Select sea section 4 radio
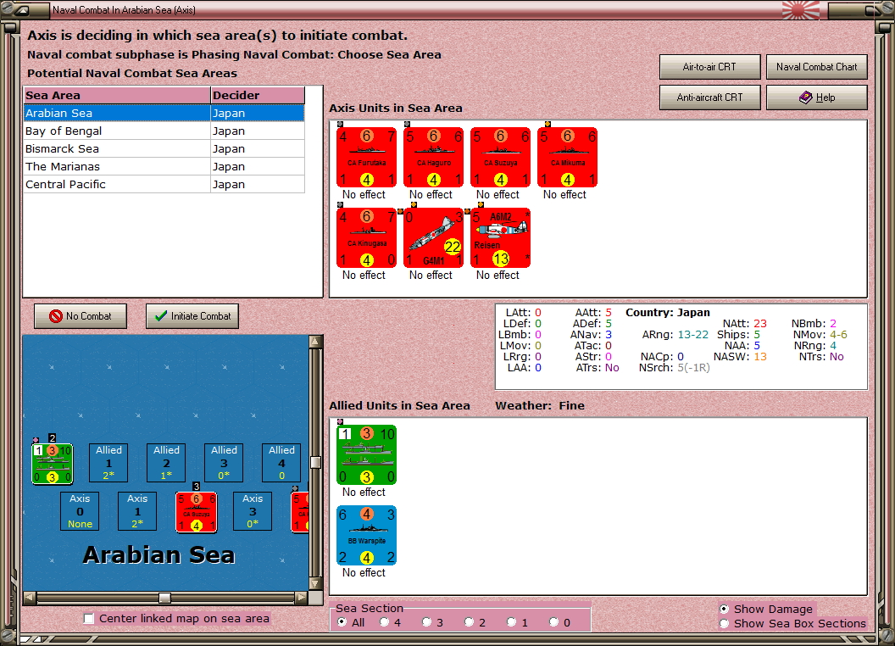Viewport: 895px width, 646px height. pyautogui.click(x=385, y=622)
